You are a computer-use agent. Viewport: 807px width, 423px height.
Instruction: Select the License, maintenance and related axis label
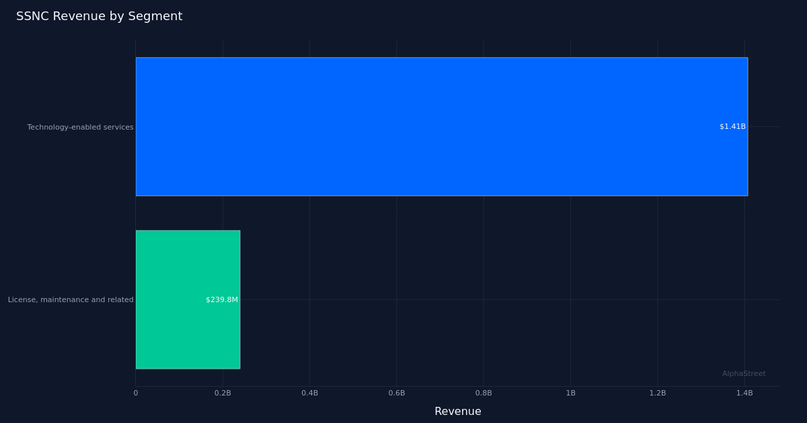tap(71, 299)
